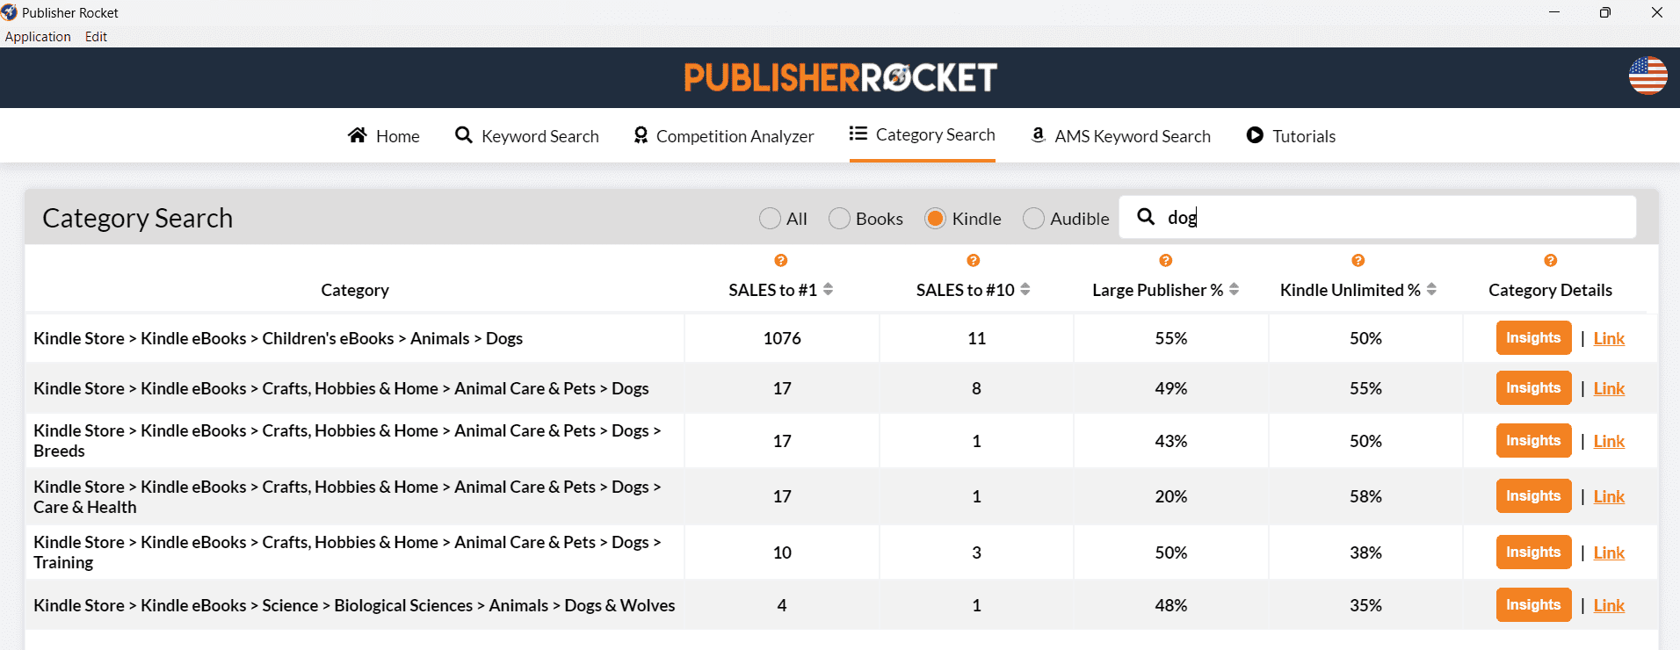This screenshot has width=1680, height=650.
Task: Click the Home house icon
Action: [x=357, y=135]
